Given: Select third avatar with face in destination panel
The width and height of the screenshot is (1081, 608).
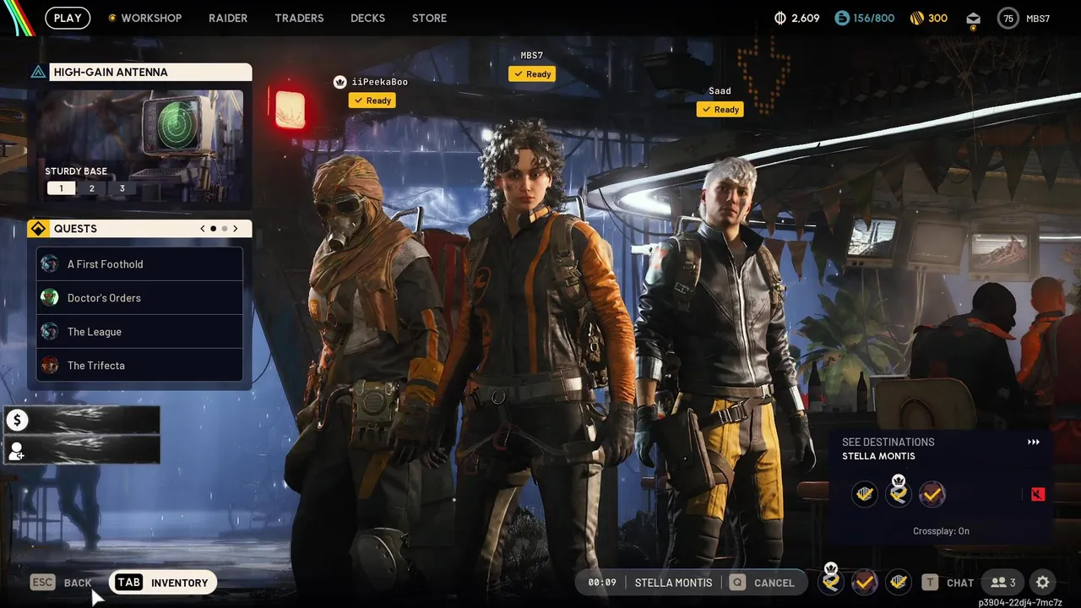Looking at the screenshot, I should coord(932,494).
